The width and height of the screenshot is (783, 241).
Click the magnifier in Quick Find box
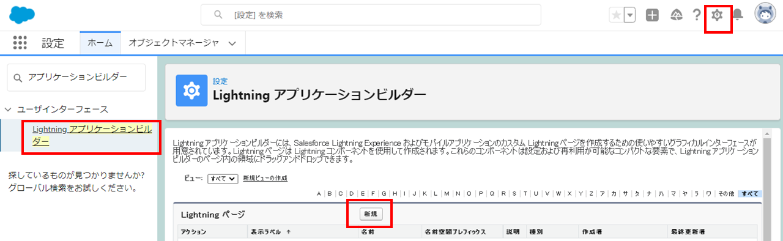(18, 77)
